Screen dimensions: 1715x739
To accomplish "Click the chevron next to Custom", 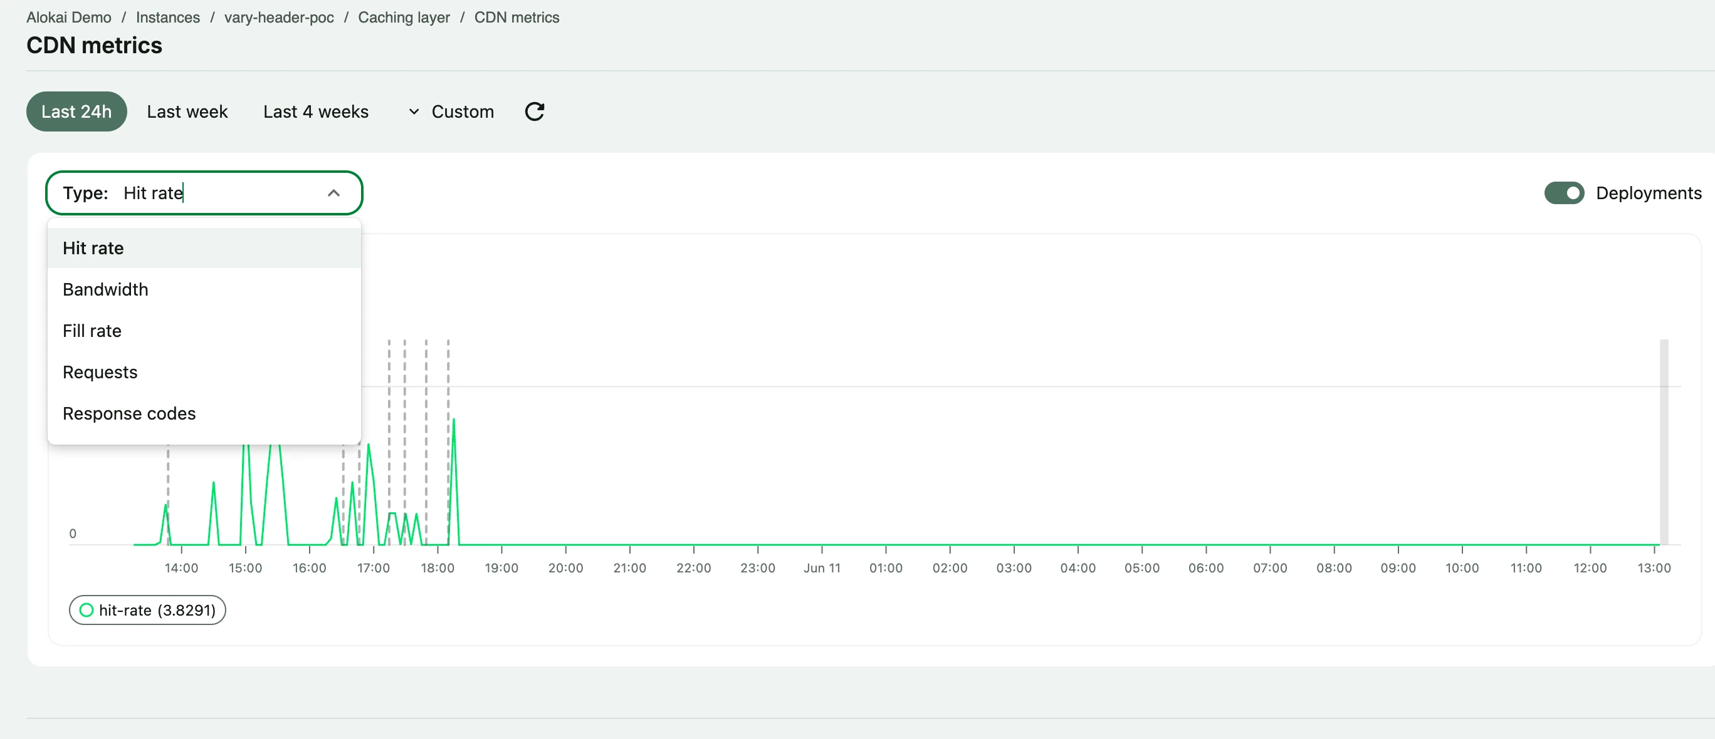I will [413, 111].
